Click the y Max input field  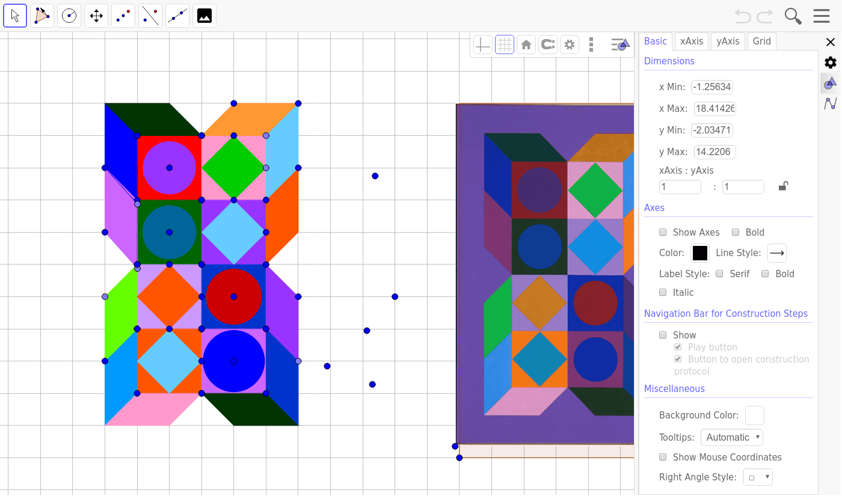click(715, 152)
